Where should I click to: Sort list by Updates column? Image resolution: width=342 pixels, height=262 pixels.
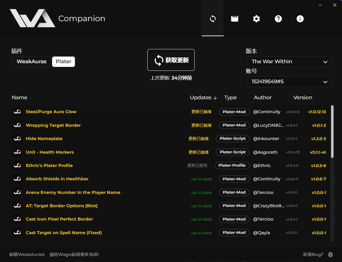point(203,97)
